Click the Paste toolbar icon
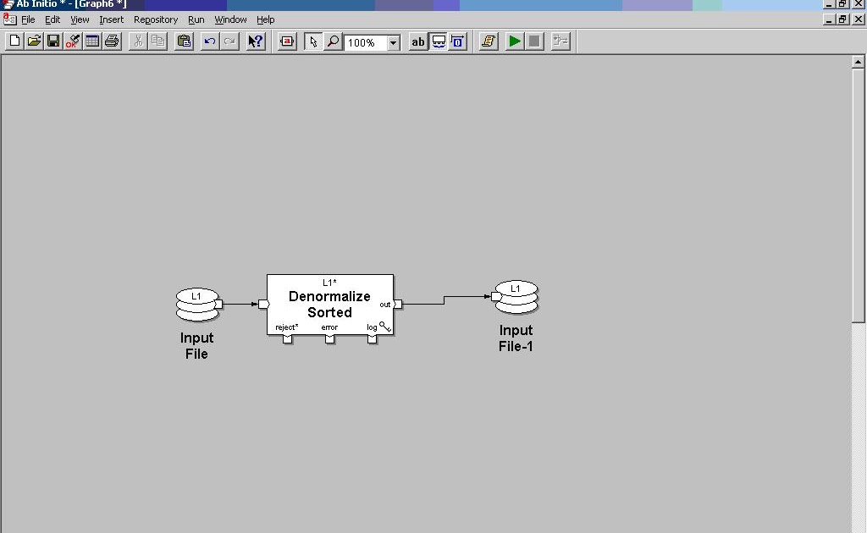The width and height of the screenshot is (867, 533). point(184,41)
